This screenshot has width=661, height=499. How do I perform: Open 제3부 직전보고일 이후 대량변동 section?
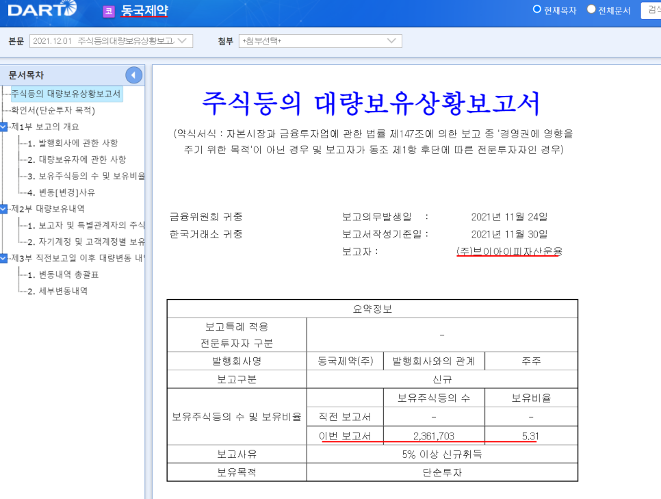[77, 258]
